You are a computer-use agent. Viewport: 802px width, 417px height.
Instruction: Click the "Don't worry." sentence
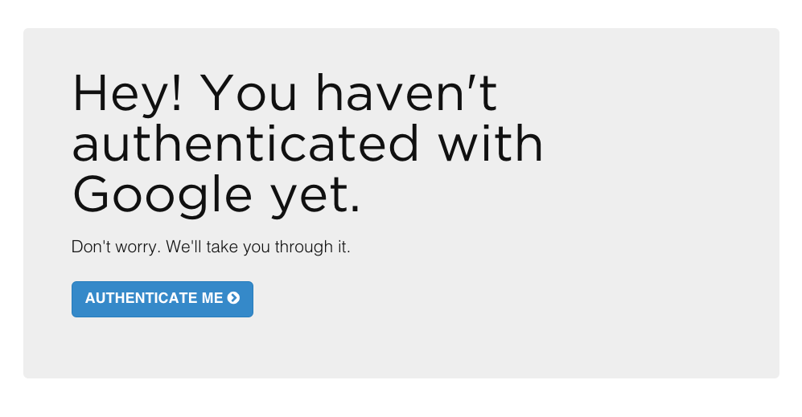116,247
